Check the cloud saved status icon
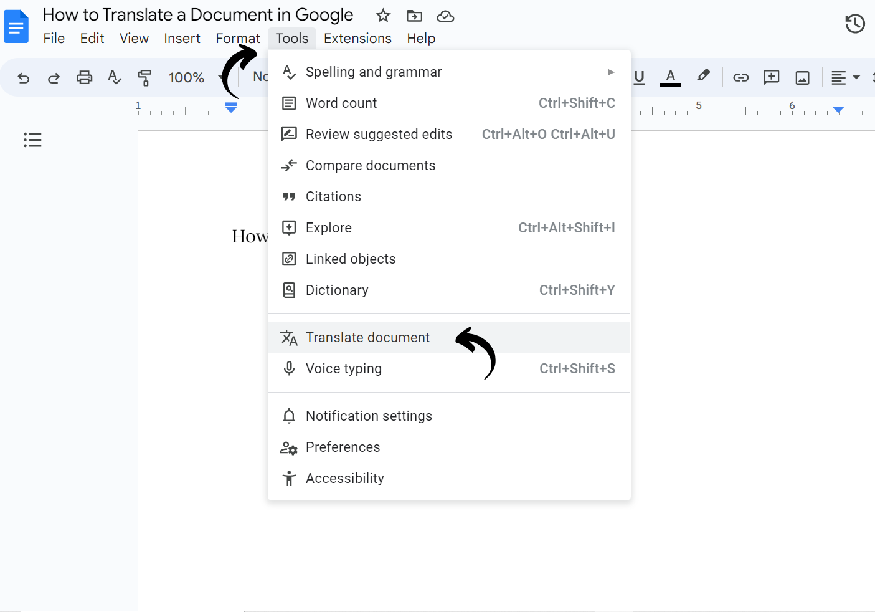The image size is (875, 612). pos(445,16)
